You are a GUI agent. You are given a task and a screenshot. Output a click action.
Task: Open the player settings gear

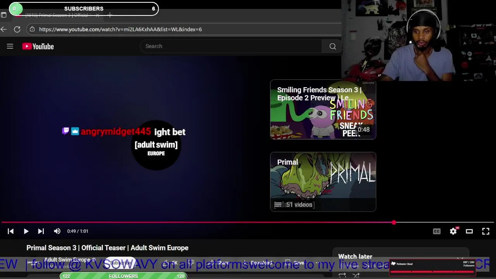[x=453, y=231]
